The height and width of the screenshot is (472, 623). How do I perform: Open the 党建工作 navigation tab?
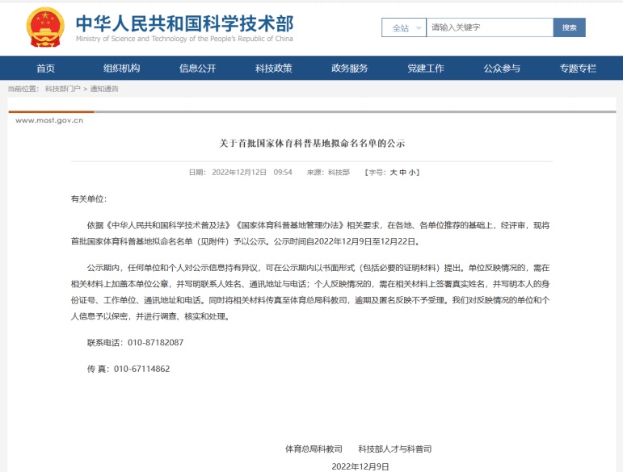[x=425, y=69]
